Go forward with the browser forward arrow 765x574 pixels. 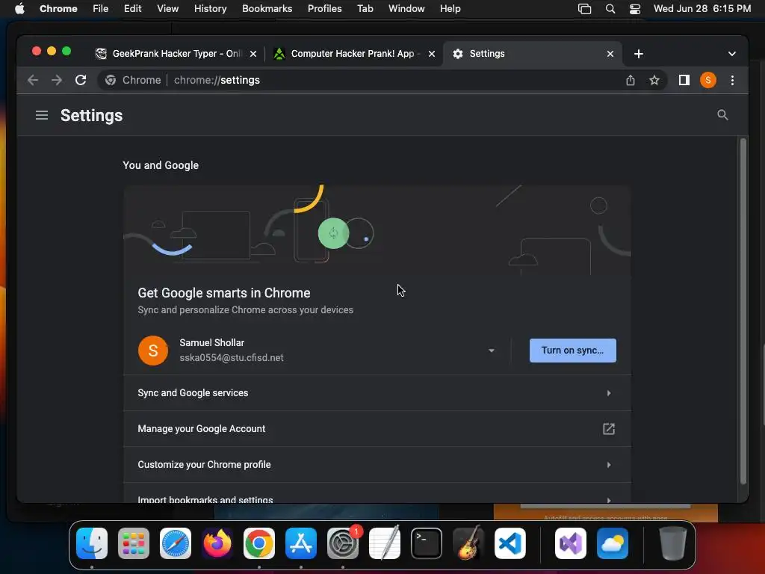[x=57, y=80]
